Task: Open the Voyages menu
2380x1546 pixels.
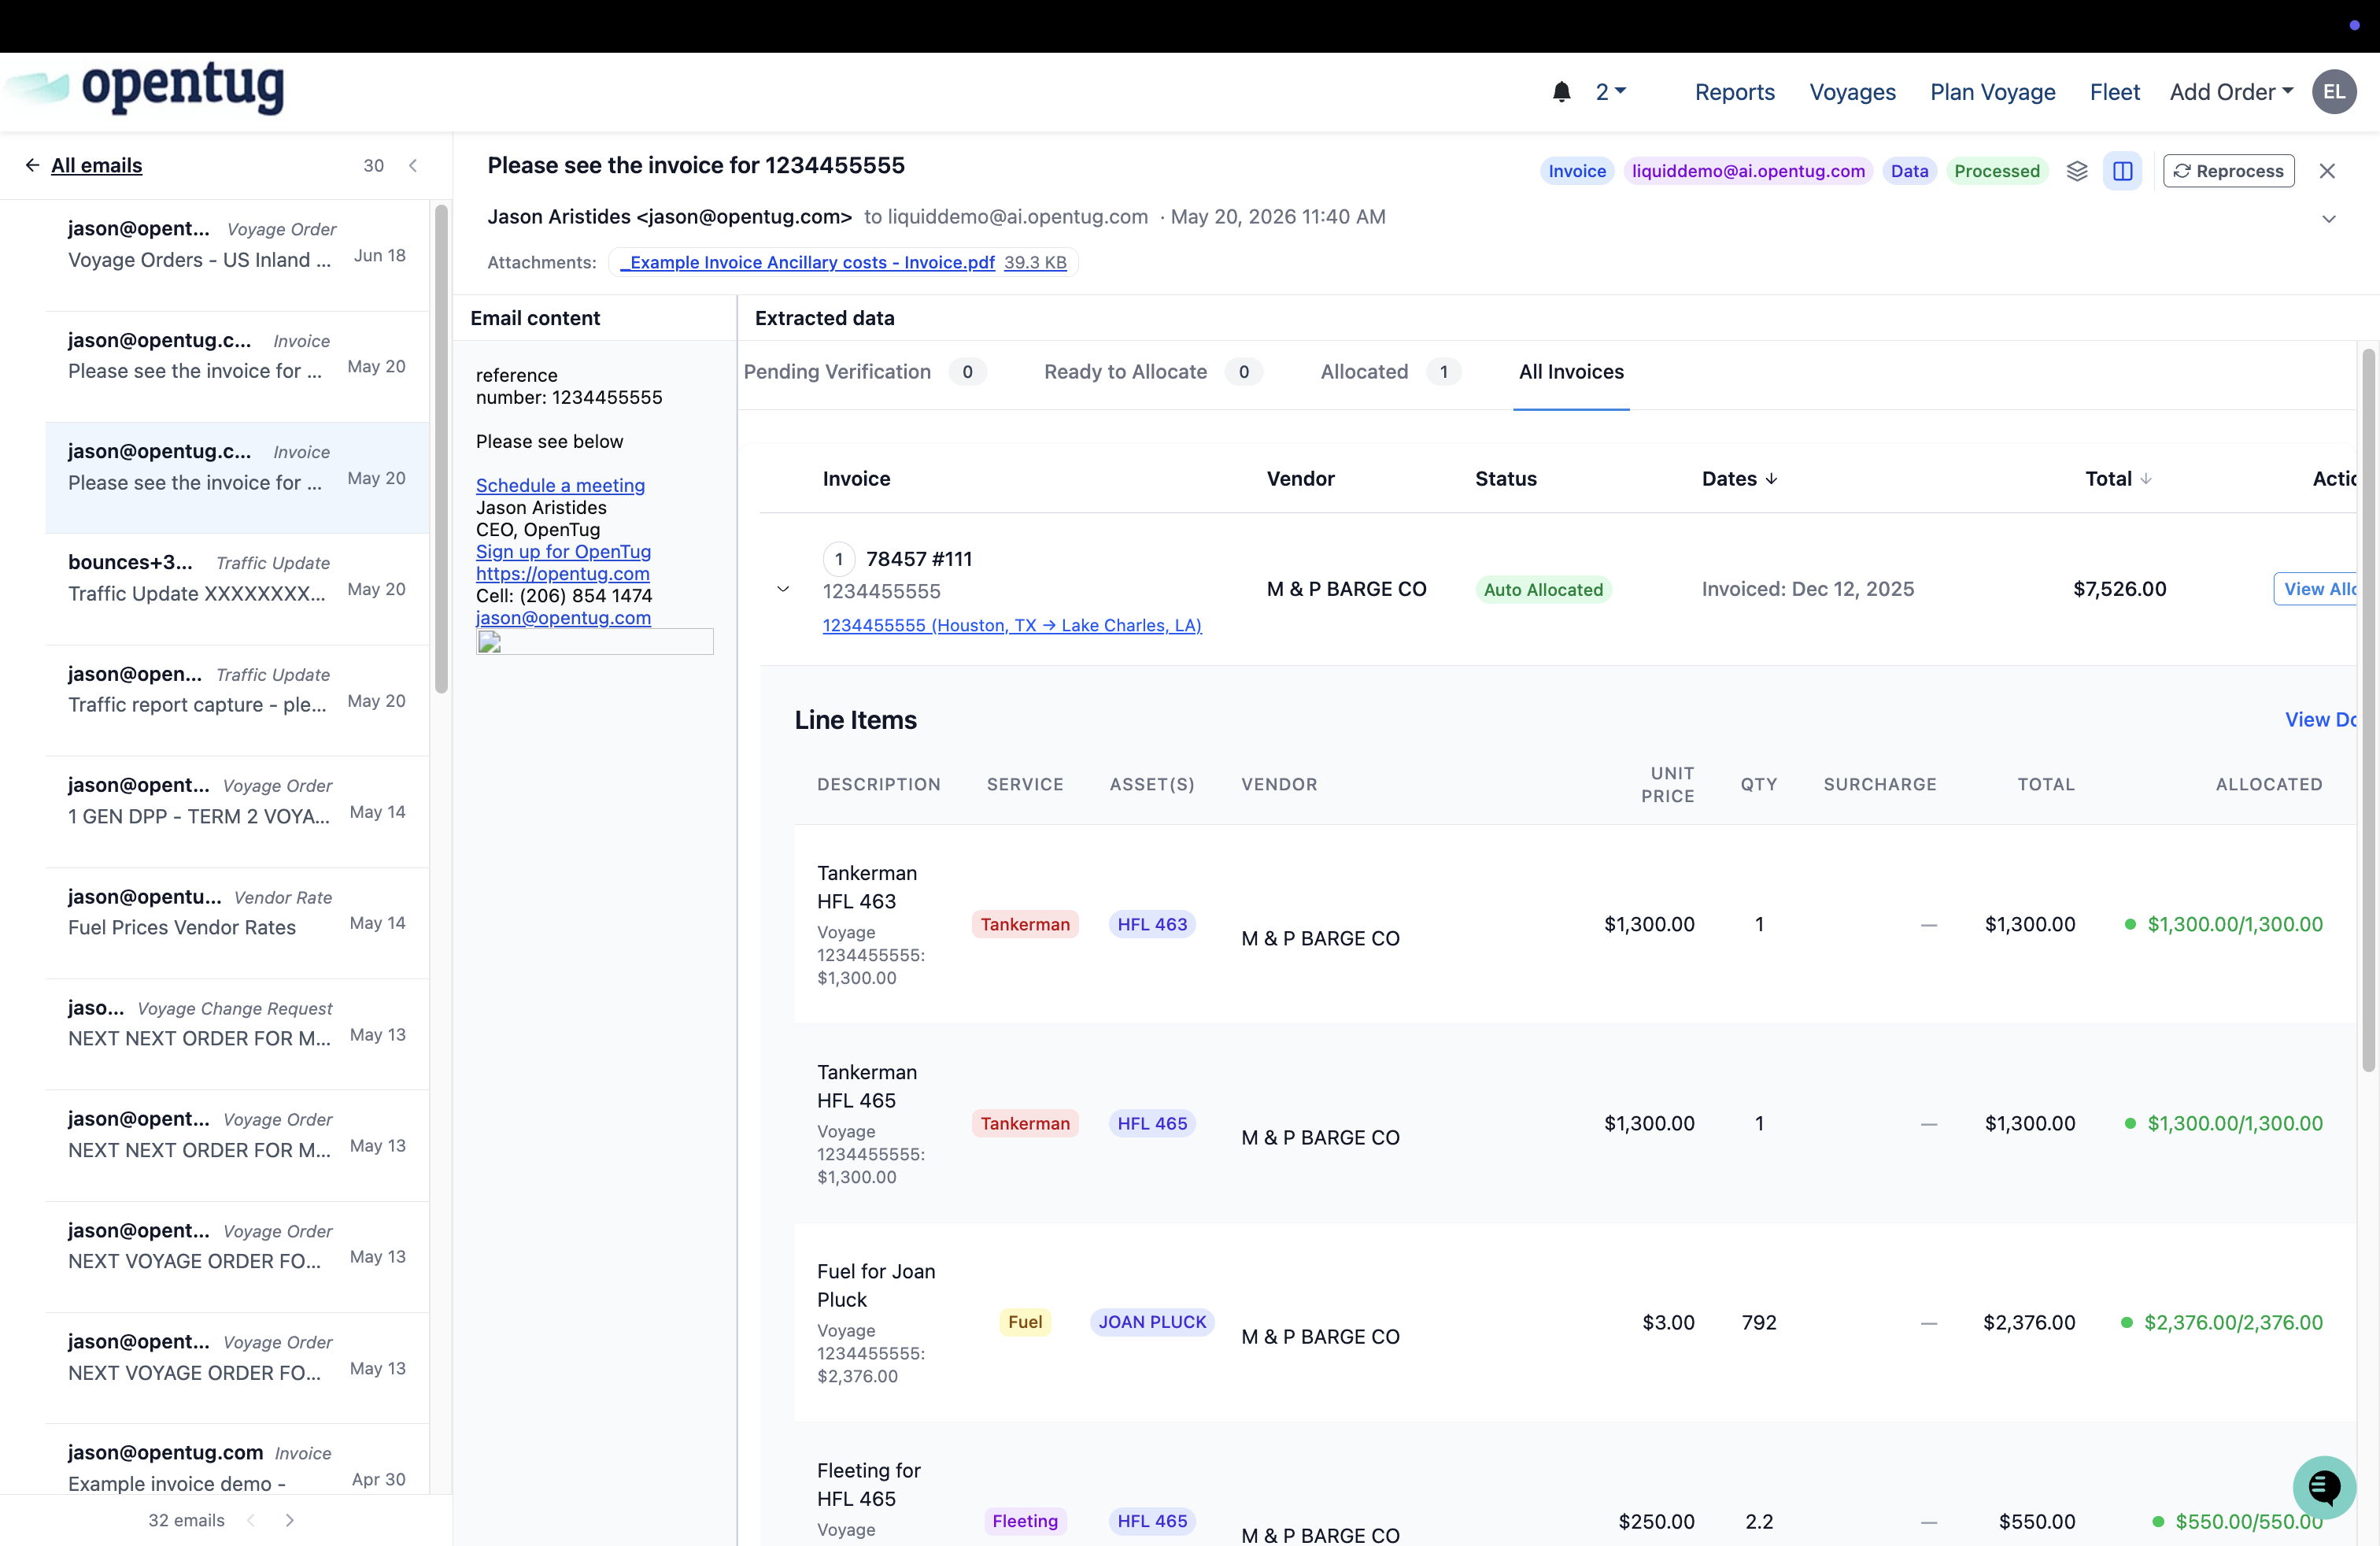Action: (x=1852, y=92)
